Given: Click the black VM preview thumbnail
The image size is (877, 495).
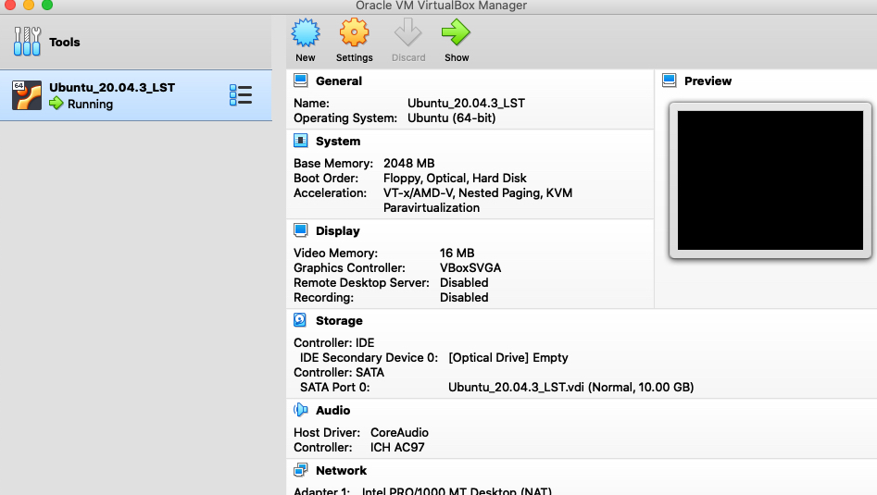Looking at the screenshot, I should click(x=771, y=180).
